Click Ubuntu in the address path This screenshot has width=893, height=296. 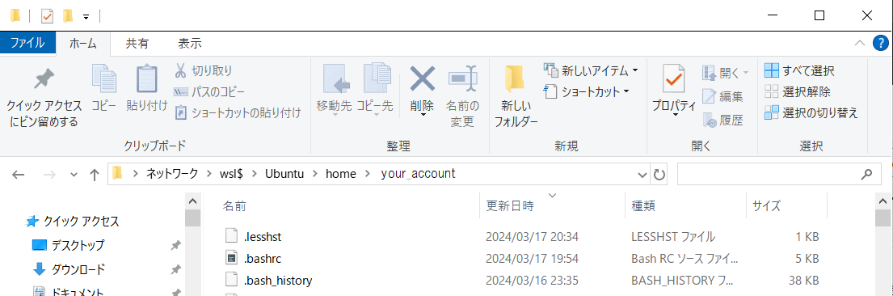tap(284, 174)
